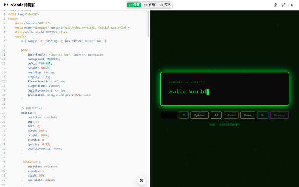The height and width of the screenshot is (187, 299).
Task: Close the Hello World 博物馆 panel
Action: click(x=292, y=5)
